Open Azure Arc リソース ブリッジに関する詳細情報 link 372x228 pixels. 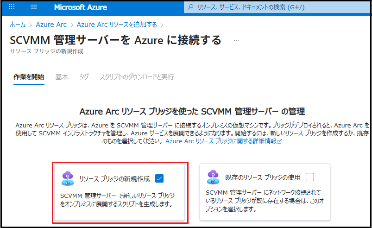[221, 141]
